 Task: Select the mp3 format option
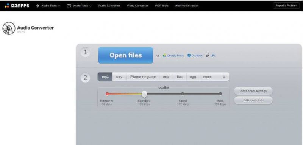click(105, 77)
